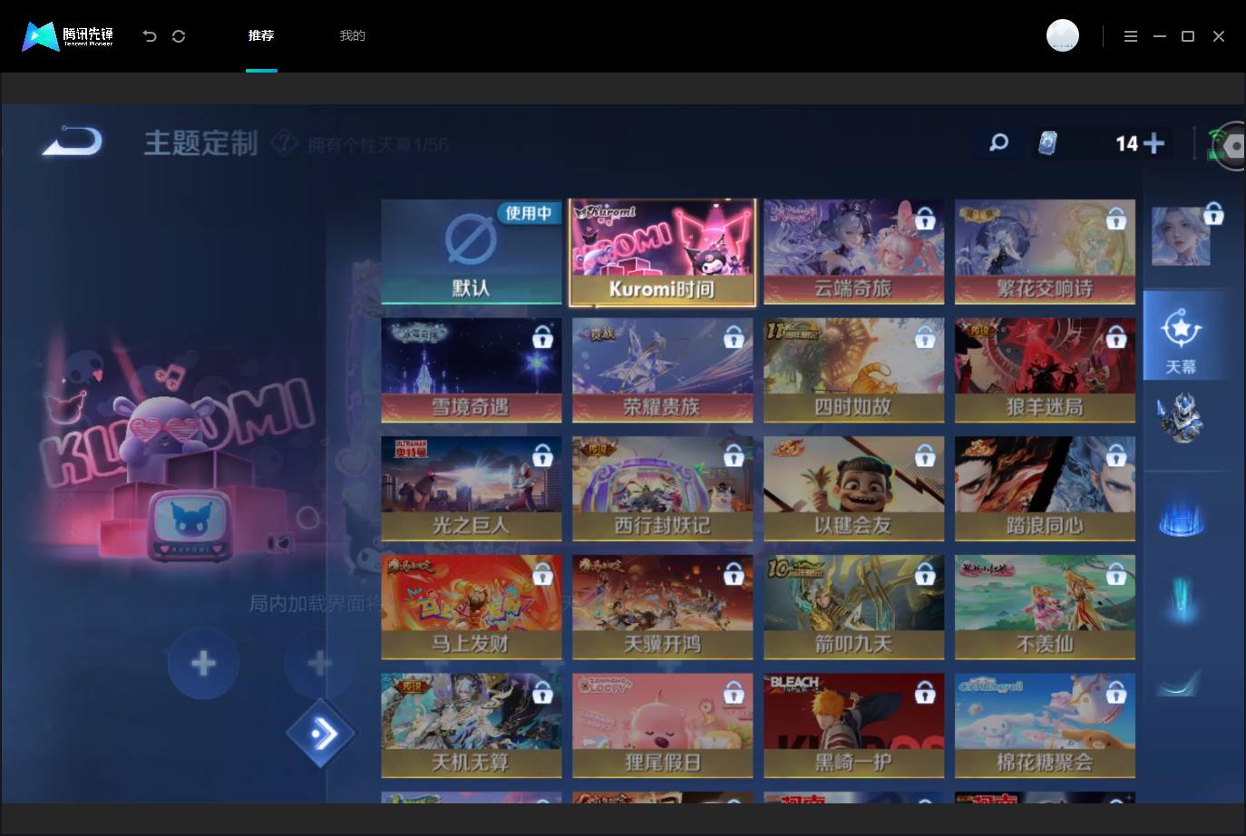Select the Kuromi时间 theme card
Screen dimensions: 1246x836
click(x=662, y=252)
